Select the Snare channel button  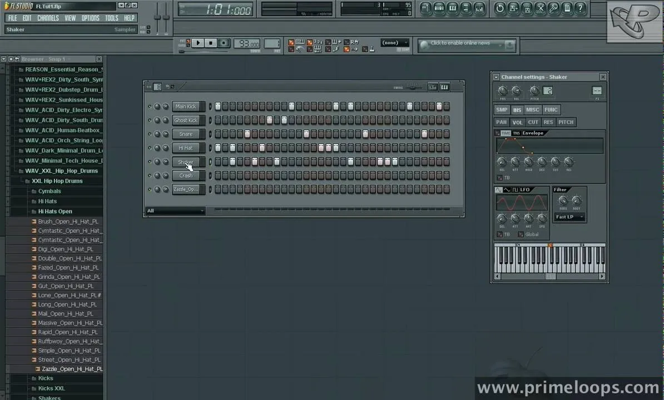click(186, 134)
